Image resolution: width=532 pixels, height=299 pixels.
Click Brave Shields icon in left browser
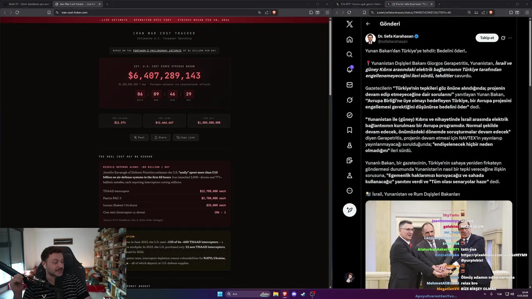[274, 12]
